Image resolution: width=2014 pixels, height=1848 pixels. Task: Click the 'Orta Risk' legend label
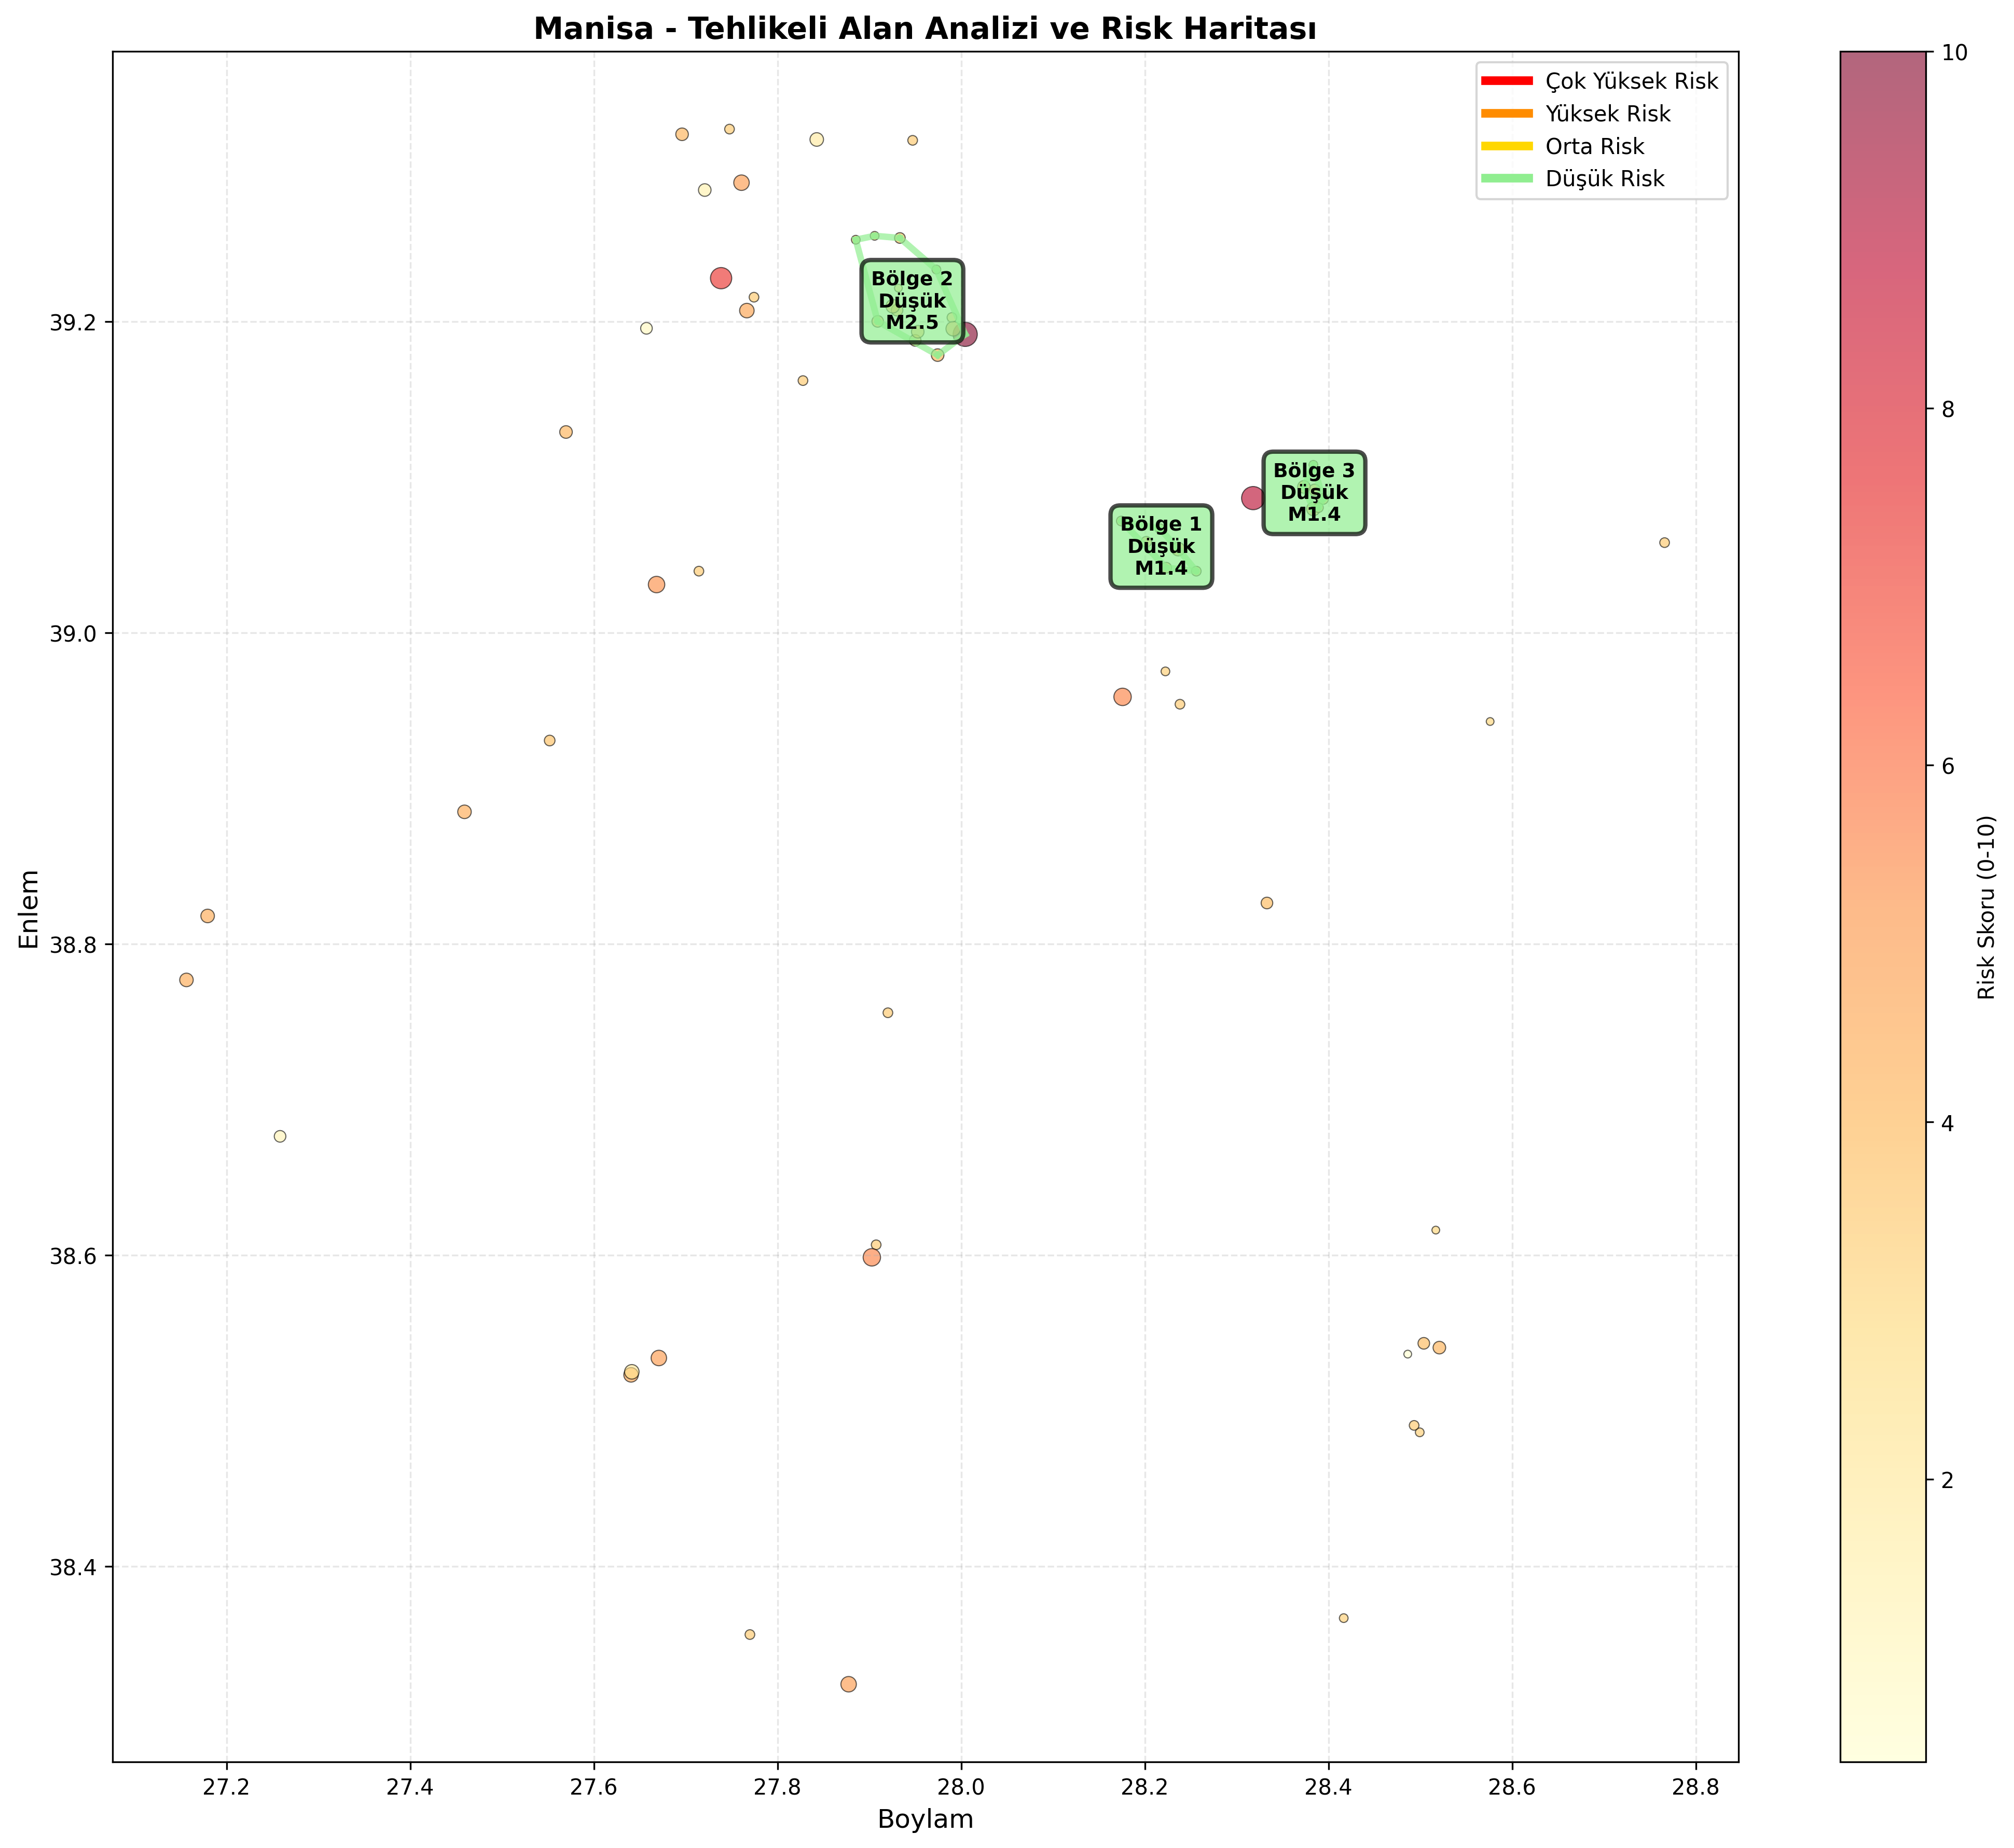pos(1595,147)
